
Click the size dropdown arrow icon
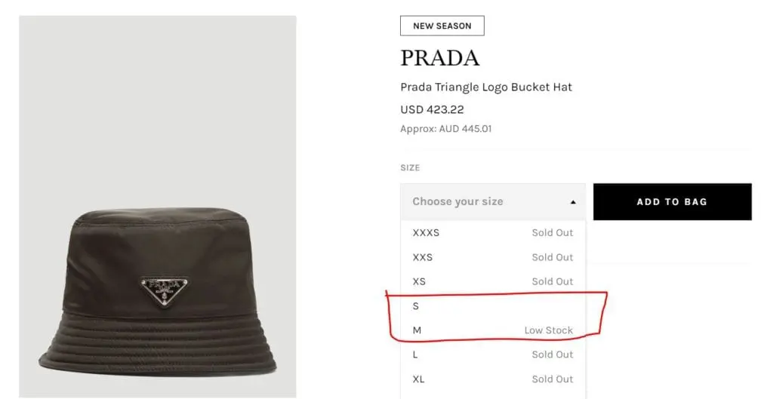[x=573, y=202]
